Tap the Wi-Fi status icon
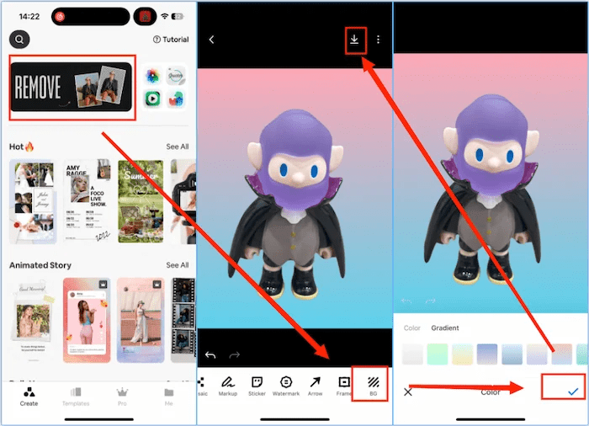 click(x=164, y=16)
